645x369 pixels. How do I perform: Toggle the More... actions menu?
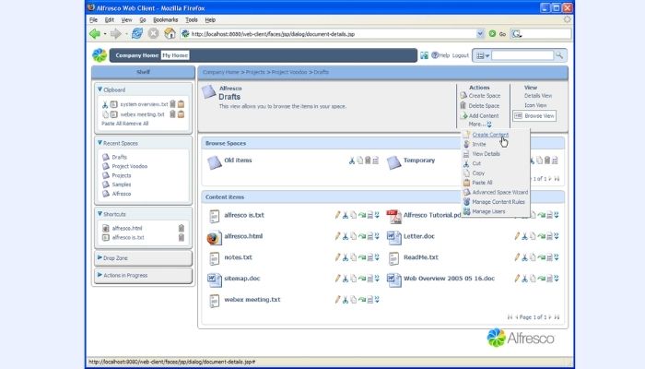coord(480,124)
